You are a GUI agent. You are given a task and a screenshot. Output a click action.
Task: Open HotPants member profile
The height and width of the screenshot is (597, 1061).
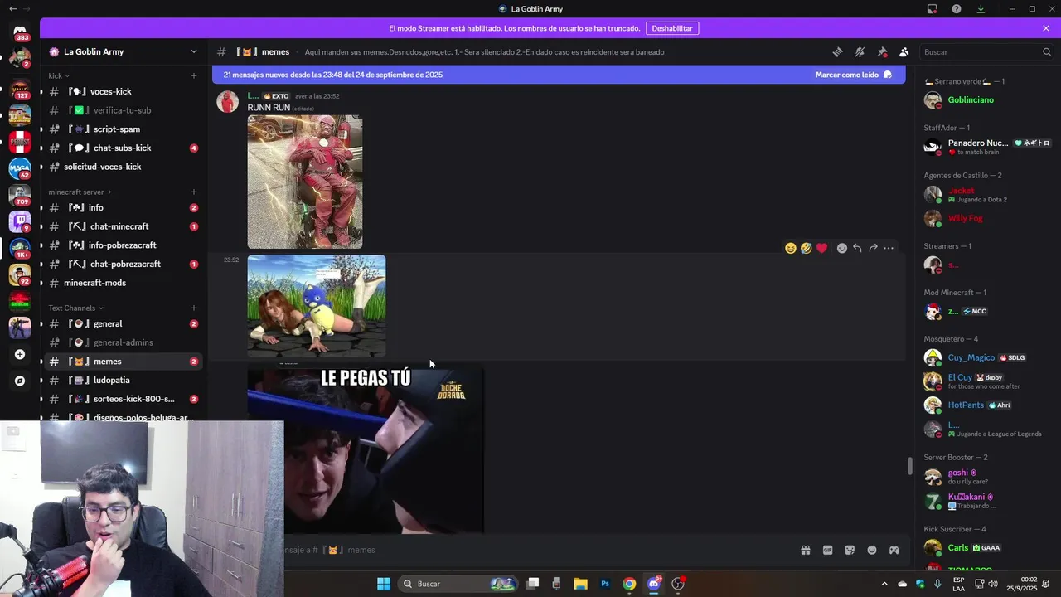pos(986,405)
